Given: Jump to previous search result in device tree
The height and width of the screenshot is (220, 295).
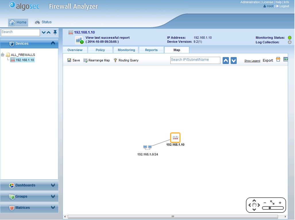Looking at the screenshot, I should click(49, 32).
